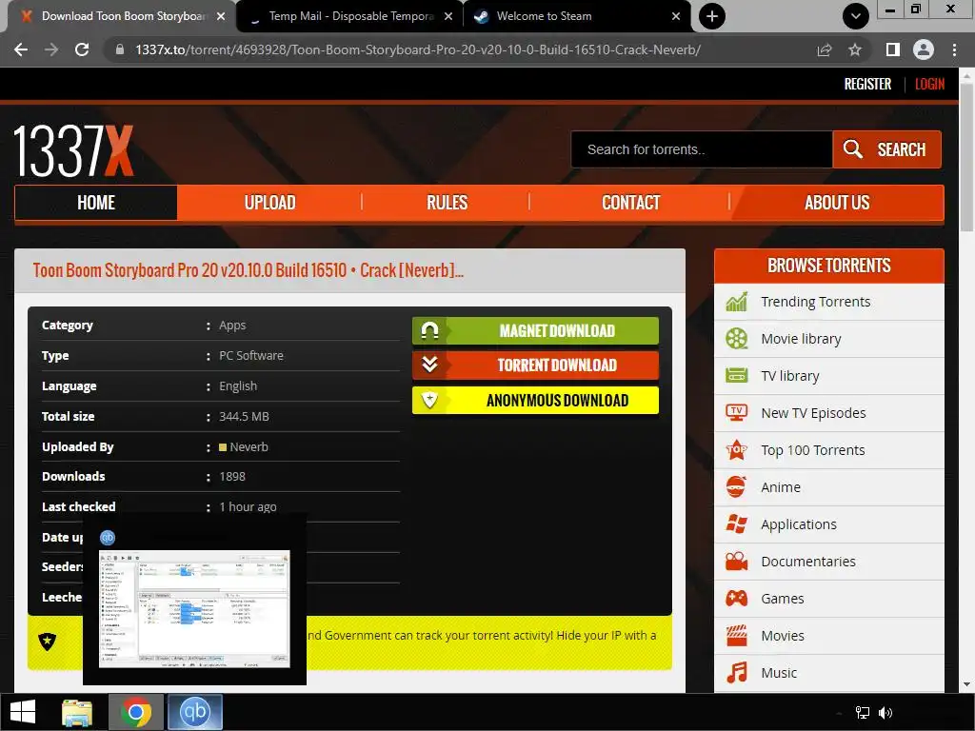Click the star shield icon in yellow warning banner

(x=48, y=642)
